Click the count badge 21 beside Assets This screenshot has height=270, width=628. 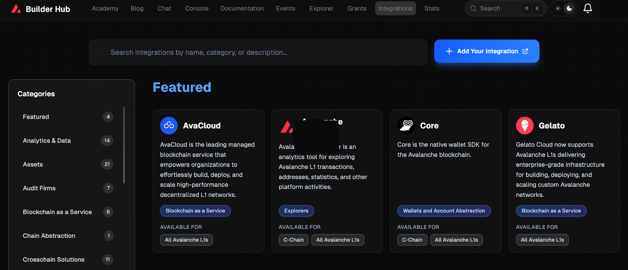point(107,164)
